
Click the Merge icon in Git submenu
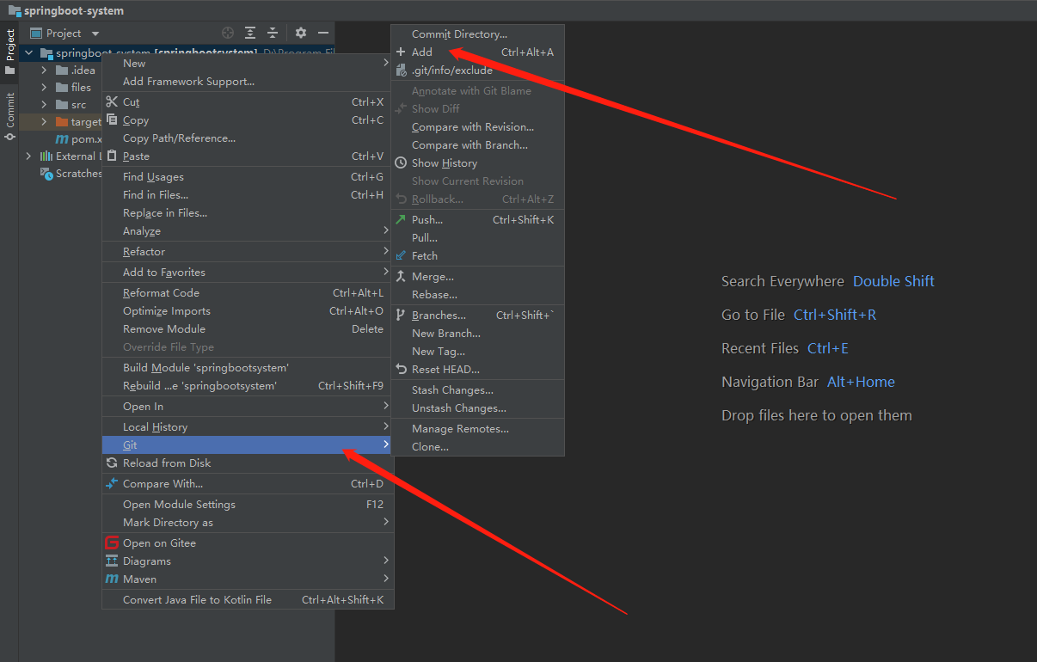pyautogui.click(x=401, y=277)
